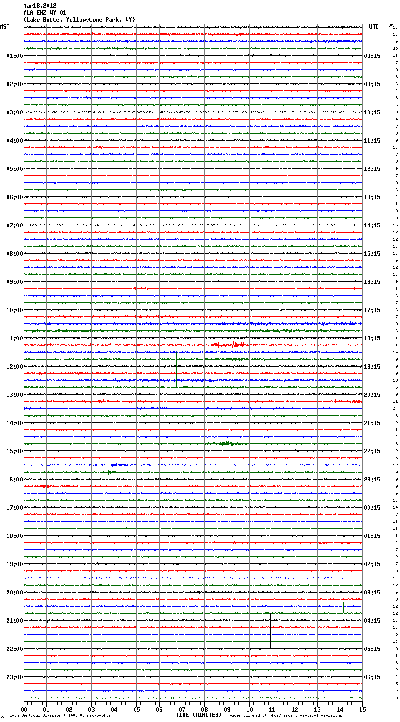The height and width of the screenshot is (722, 400).
Task: Click the "21:15" UTC time label
Action: (372, 423)
